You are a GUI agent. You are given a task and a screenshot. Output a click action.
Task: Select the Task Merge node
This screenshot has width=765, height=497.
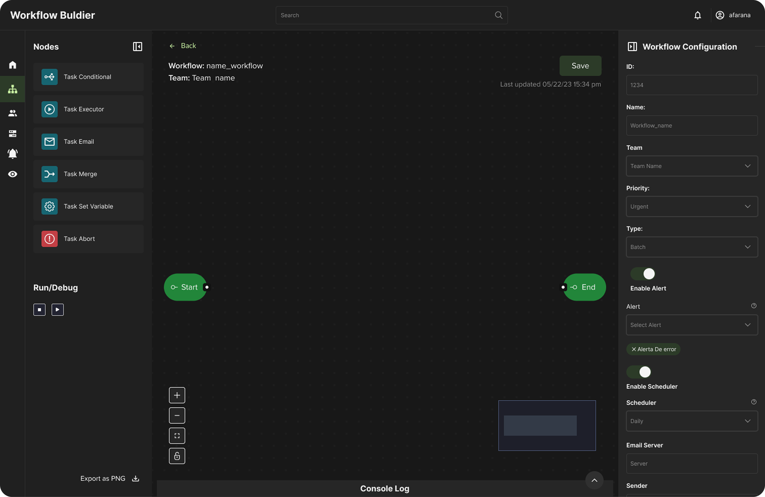tap(88, 174)
